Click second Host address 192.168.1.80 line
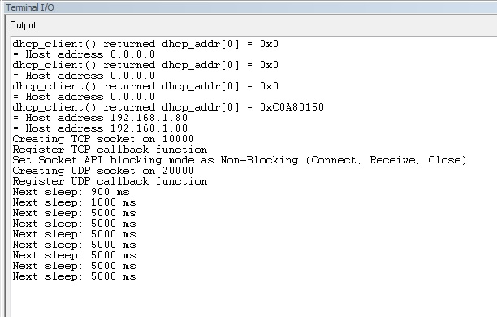Screen dimensions: 497x317 click(100, 128)
